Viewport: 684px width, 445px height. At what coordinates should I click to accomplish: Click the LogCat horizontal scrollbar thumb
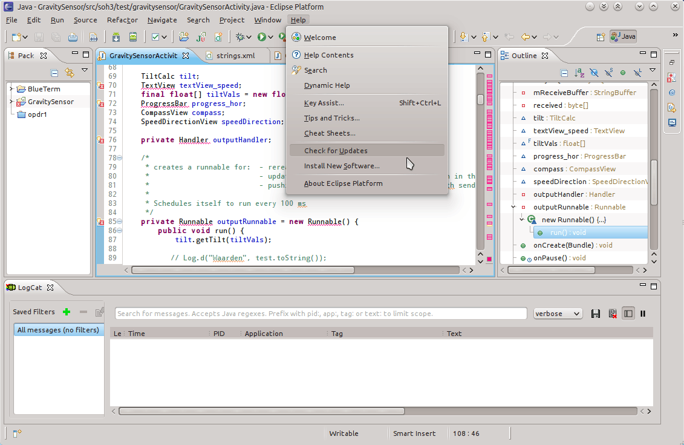261,411
